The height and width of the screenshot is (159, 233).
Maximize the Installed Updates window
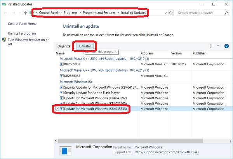point(214,4)
